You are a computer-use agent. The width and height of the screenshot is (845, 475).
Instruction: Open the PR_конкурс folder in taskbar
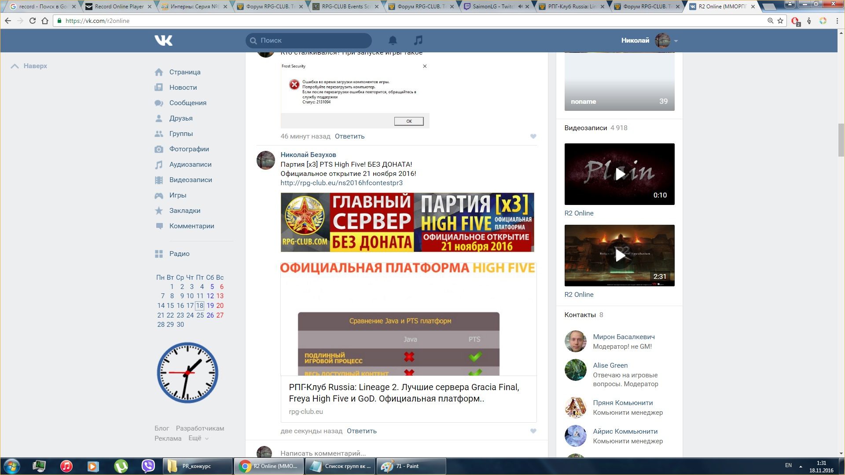[x=197, y=466]
